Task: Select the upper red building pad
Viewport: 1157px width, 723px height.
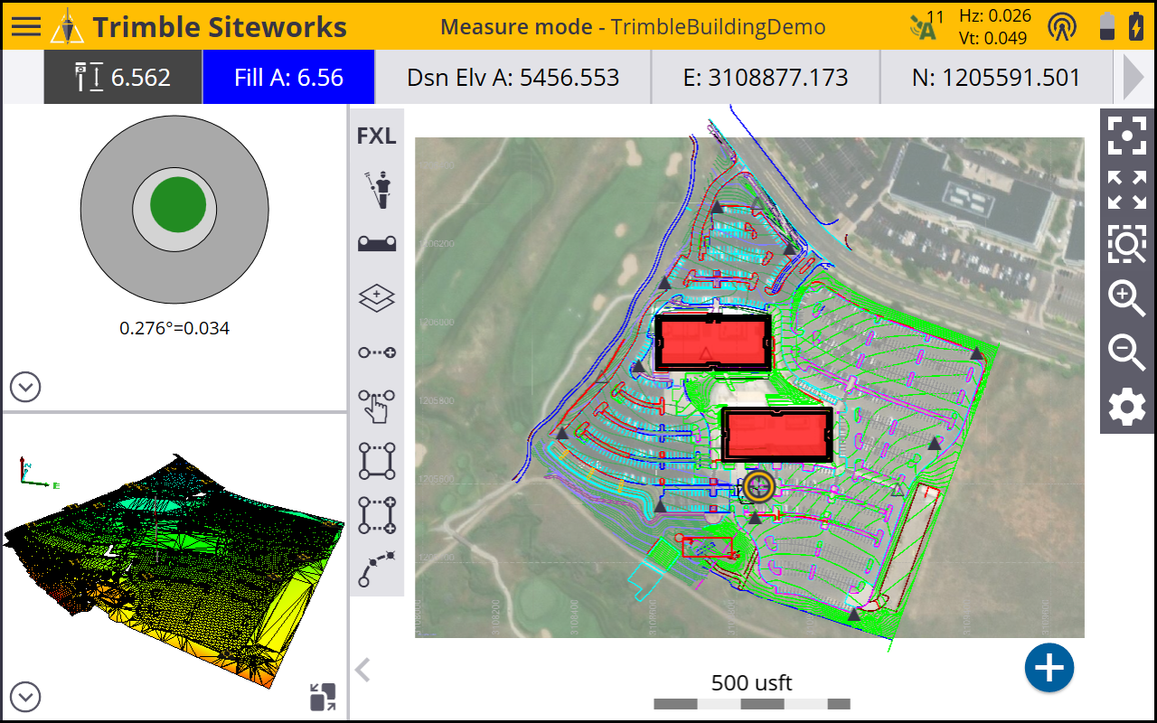Action: coord(713,343)
